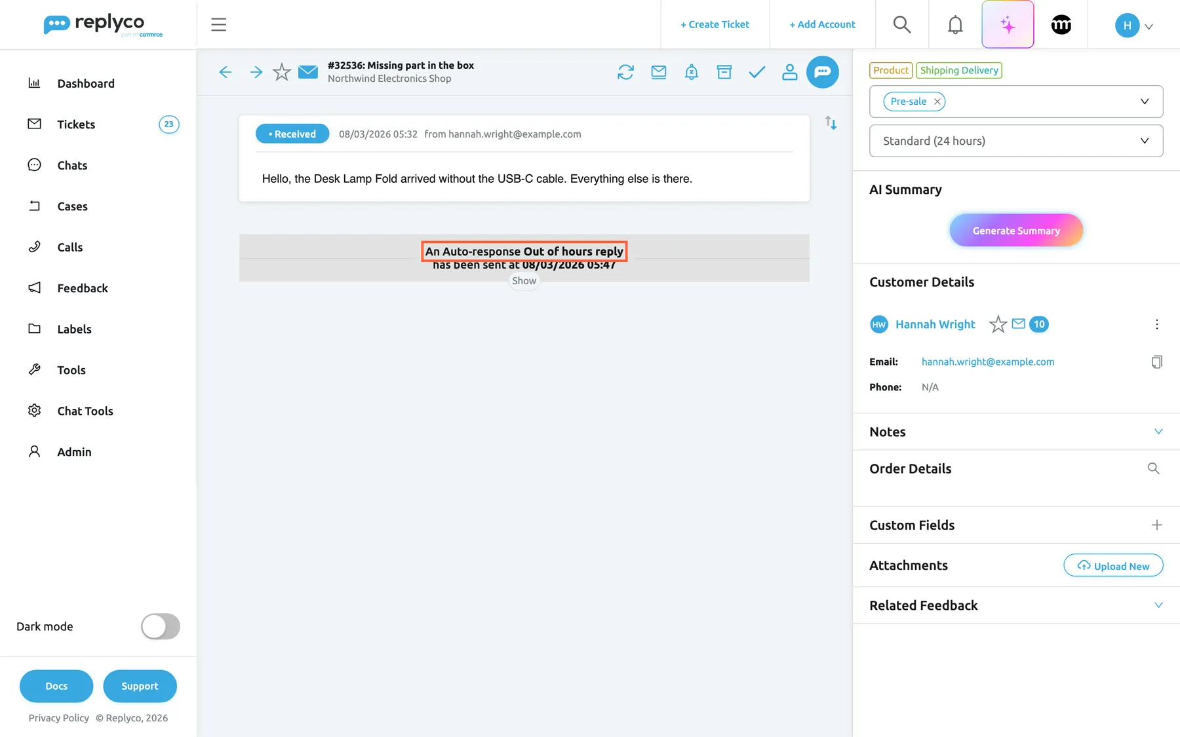Mark ticket resolved with checkmark icon

click(x=757, y=72)
